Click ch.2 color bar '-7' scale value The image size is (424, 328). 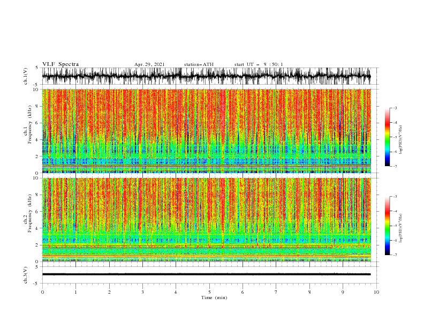pos(395,255)
